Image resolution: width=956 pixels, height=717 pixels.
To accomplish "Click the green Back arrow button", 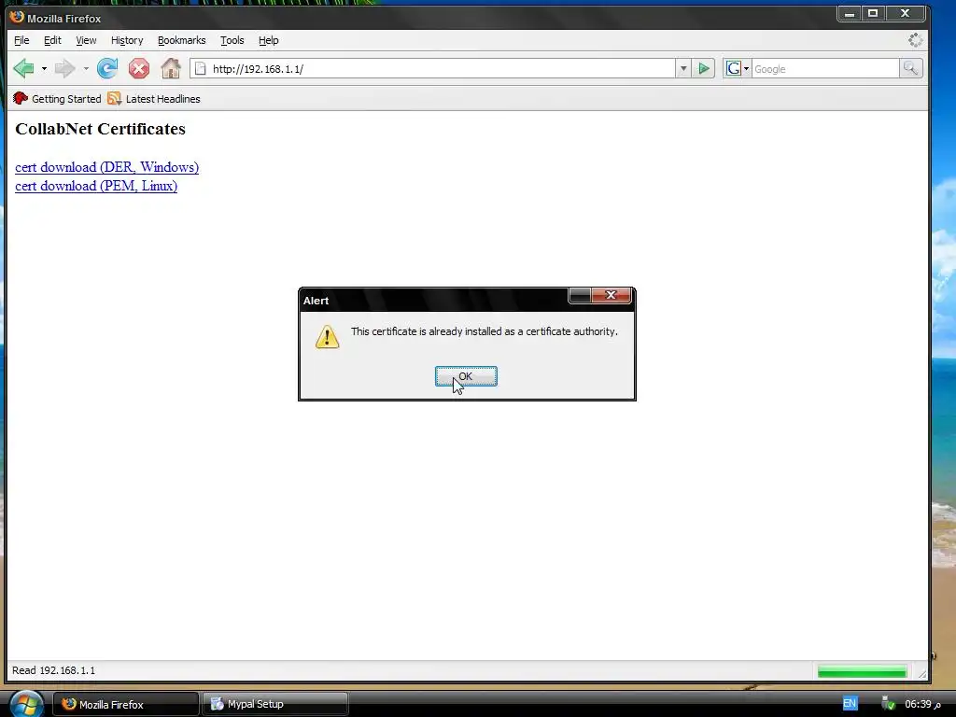I will point(23,68).
